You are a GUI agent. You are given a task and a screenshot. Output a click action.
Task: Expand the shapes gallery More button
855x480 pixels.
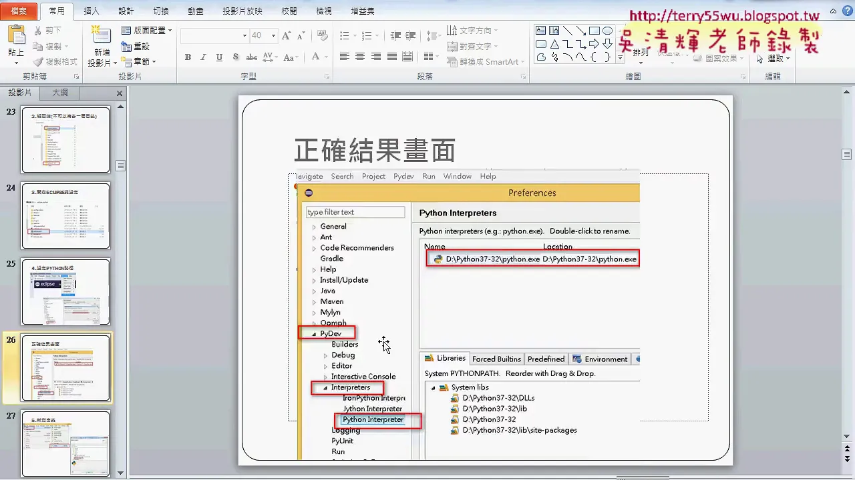pyautogui.click(x=621, y=58)
